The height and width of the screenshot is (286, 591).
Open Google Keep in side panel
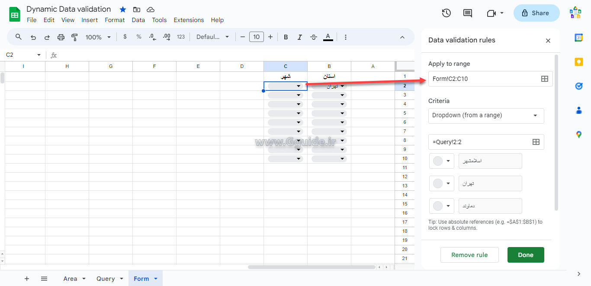click(579, 62)
